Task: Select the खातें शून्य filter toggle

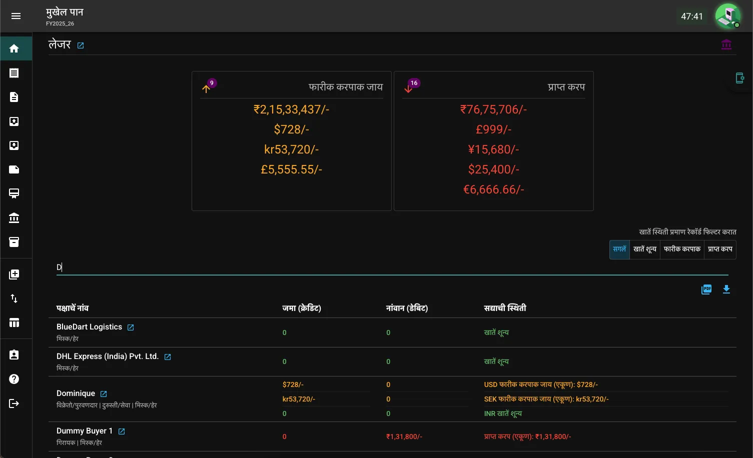Action: pyautogui.click(x=645, y=249)
